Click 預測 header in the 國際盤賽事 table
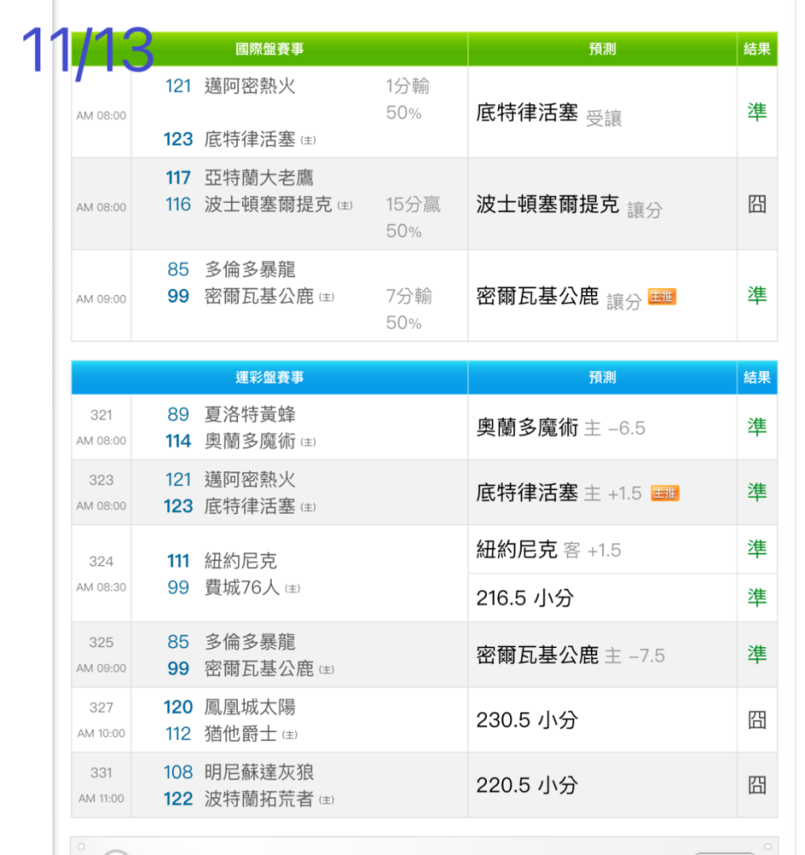The image size is (805, 855). pos(602,49)
